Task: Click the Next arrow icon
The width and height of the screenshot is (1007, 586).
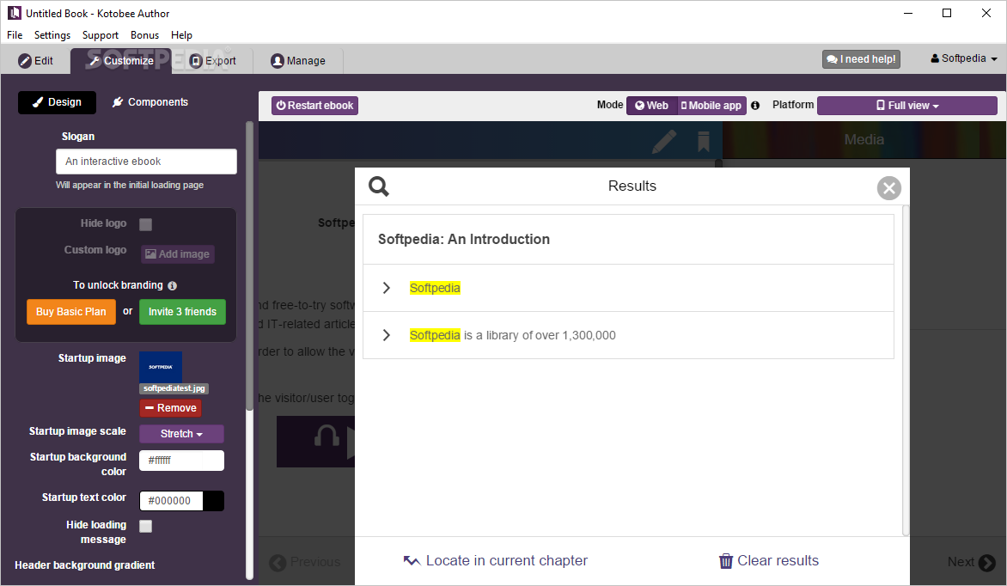Action: pos(986,562)
